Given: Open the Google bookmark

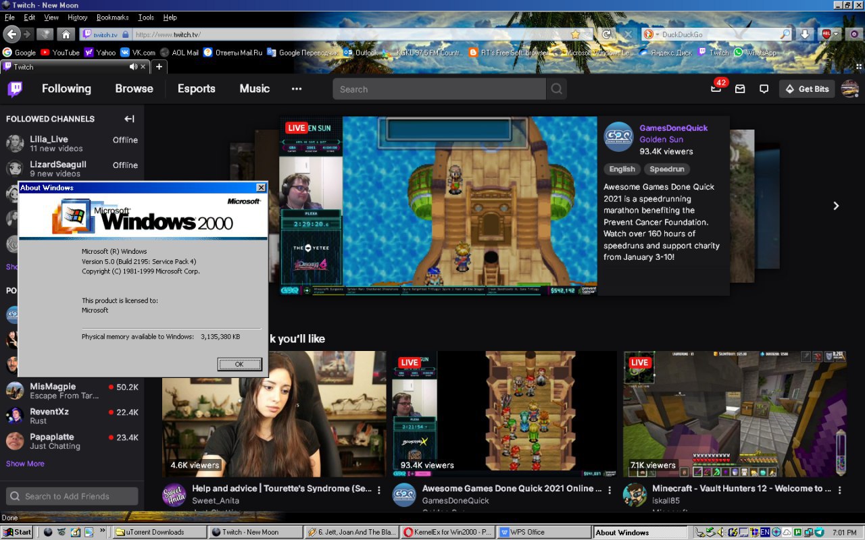Looking at the screenshot, I should (19, 52).
